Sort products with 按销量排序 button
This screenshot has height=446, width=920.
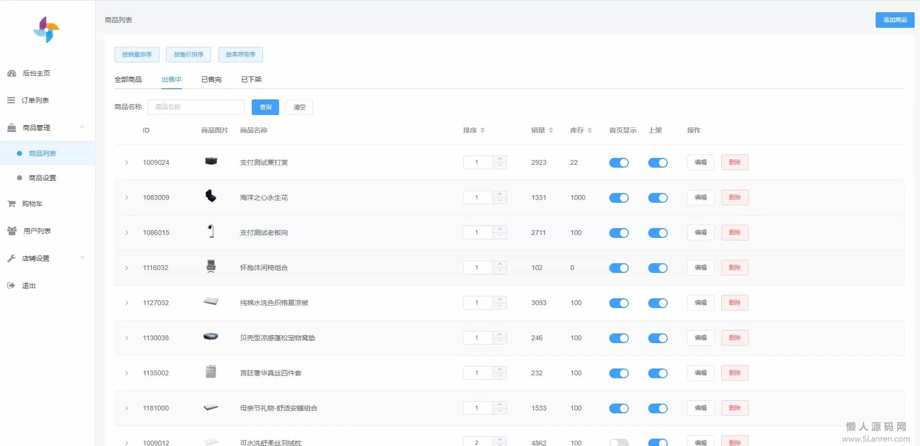137,55
